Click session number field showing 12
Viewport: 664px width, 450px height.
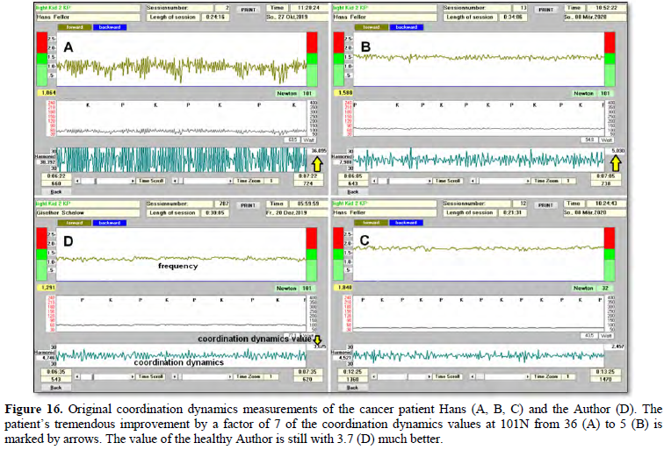520,204
